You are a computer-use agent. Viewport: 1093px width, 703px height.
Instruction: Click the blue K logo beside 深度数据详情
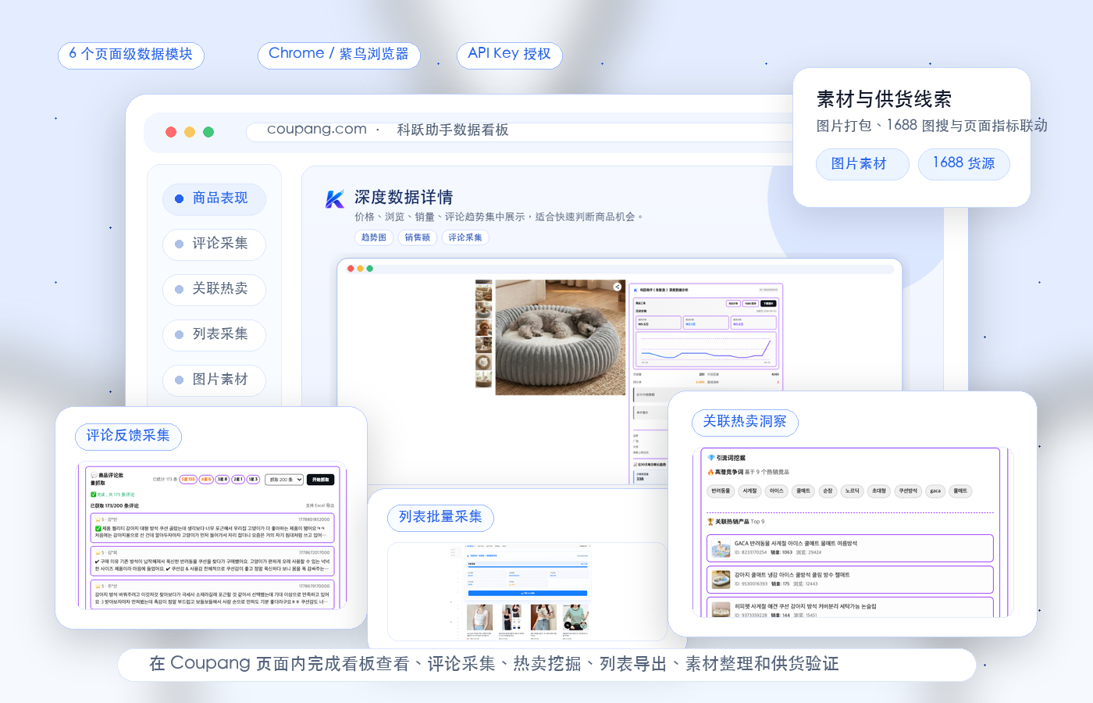334,199
